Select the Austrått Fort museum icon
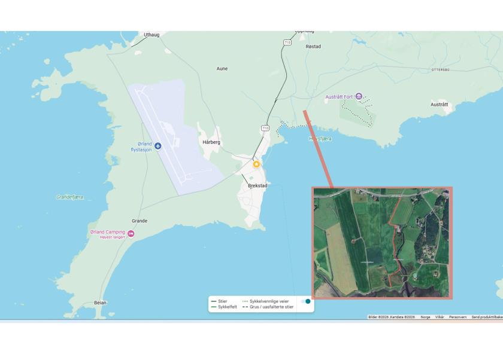 click(x=359, y=96)
